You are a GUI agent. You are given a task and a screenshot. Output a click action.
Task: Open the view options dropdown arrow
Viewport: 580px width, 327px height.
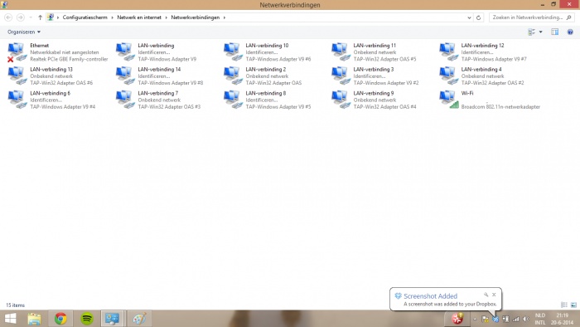coord(541,32)
